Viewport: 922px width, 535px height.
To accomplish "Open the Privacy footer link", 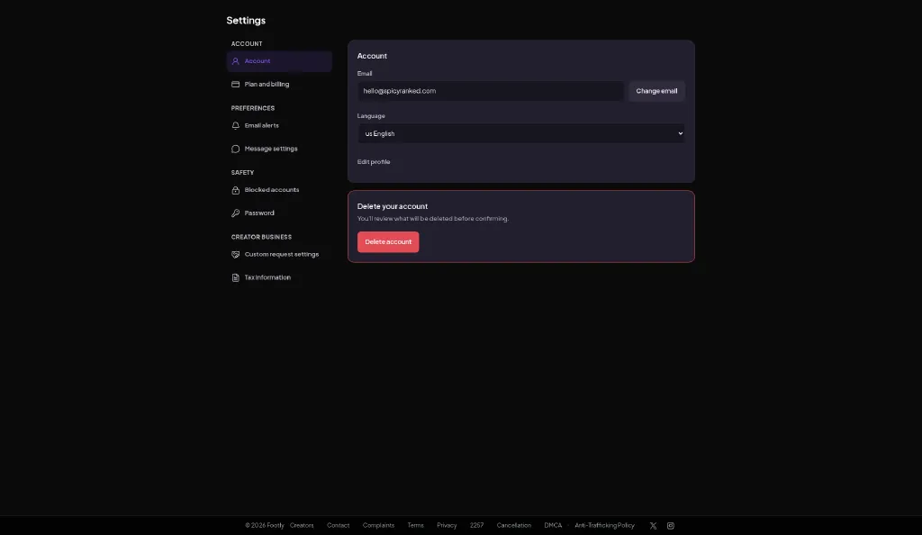I will [x=447, y=526].
